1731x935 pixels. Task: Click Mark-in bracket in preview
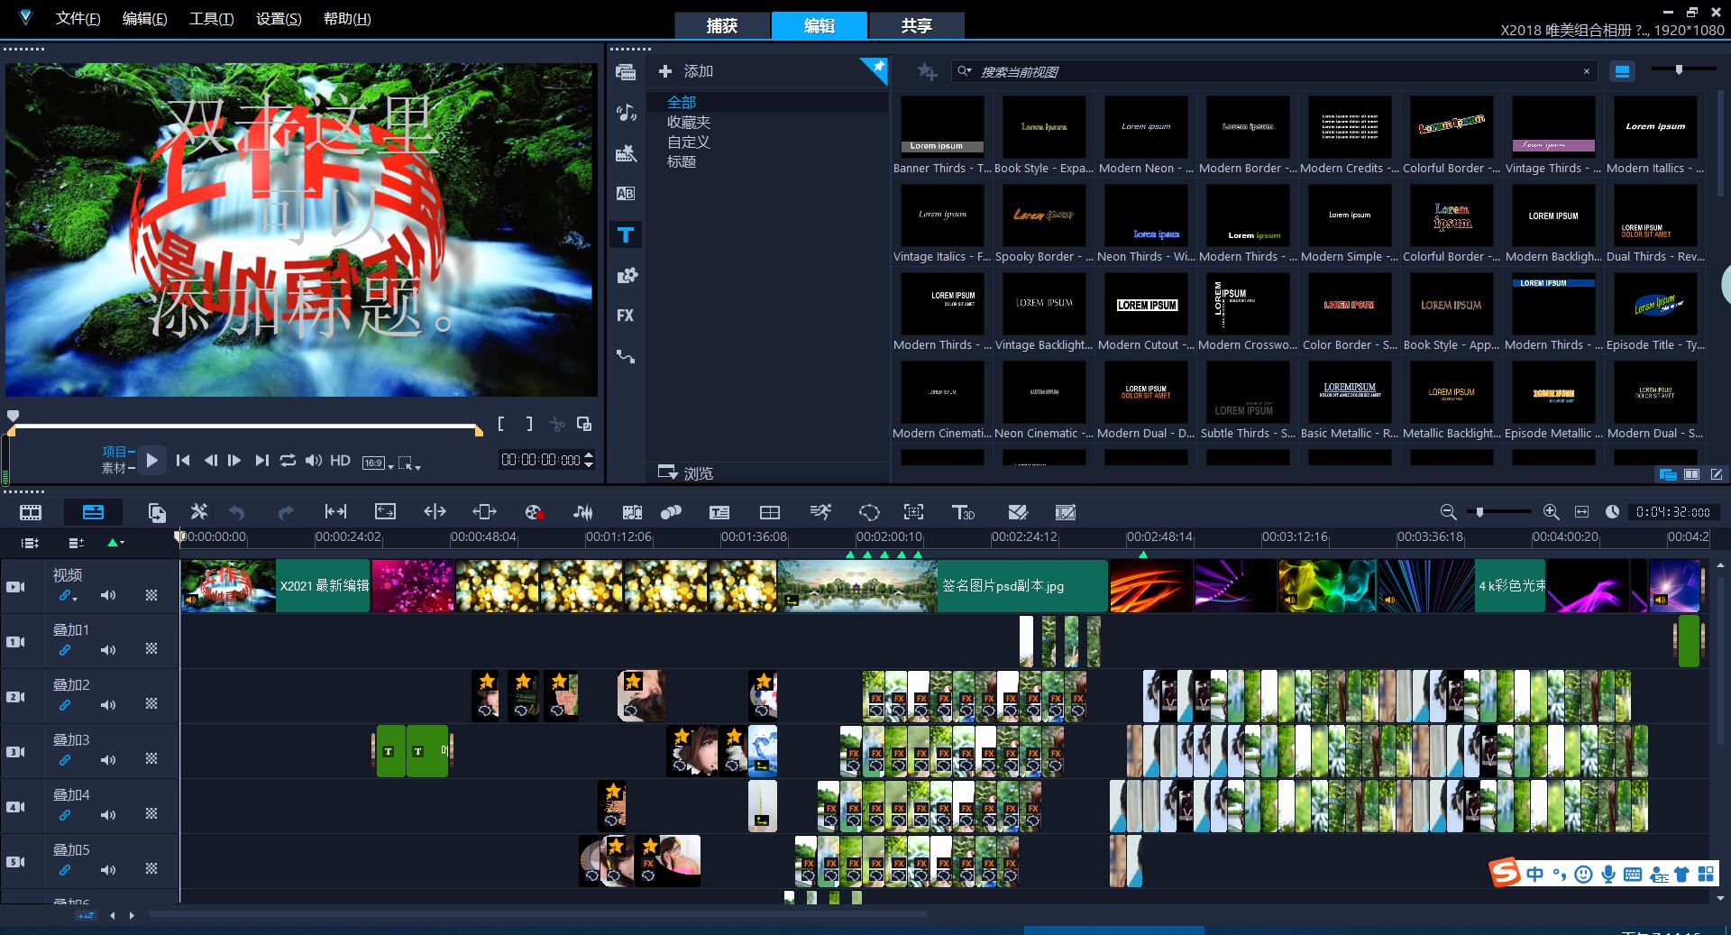tap(501, 424)
